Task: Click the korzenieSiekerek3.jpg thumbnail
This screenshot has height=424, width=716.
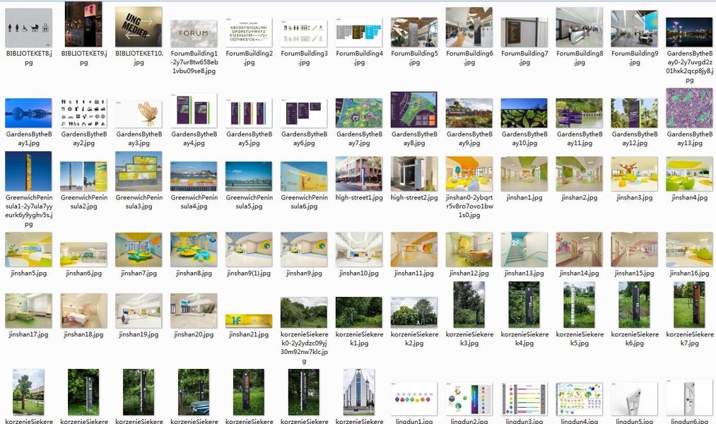Action: tap(469, 305)
